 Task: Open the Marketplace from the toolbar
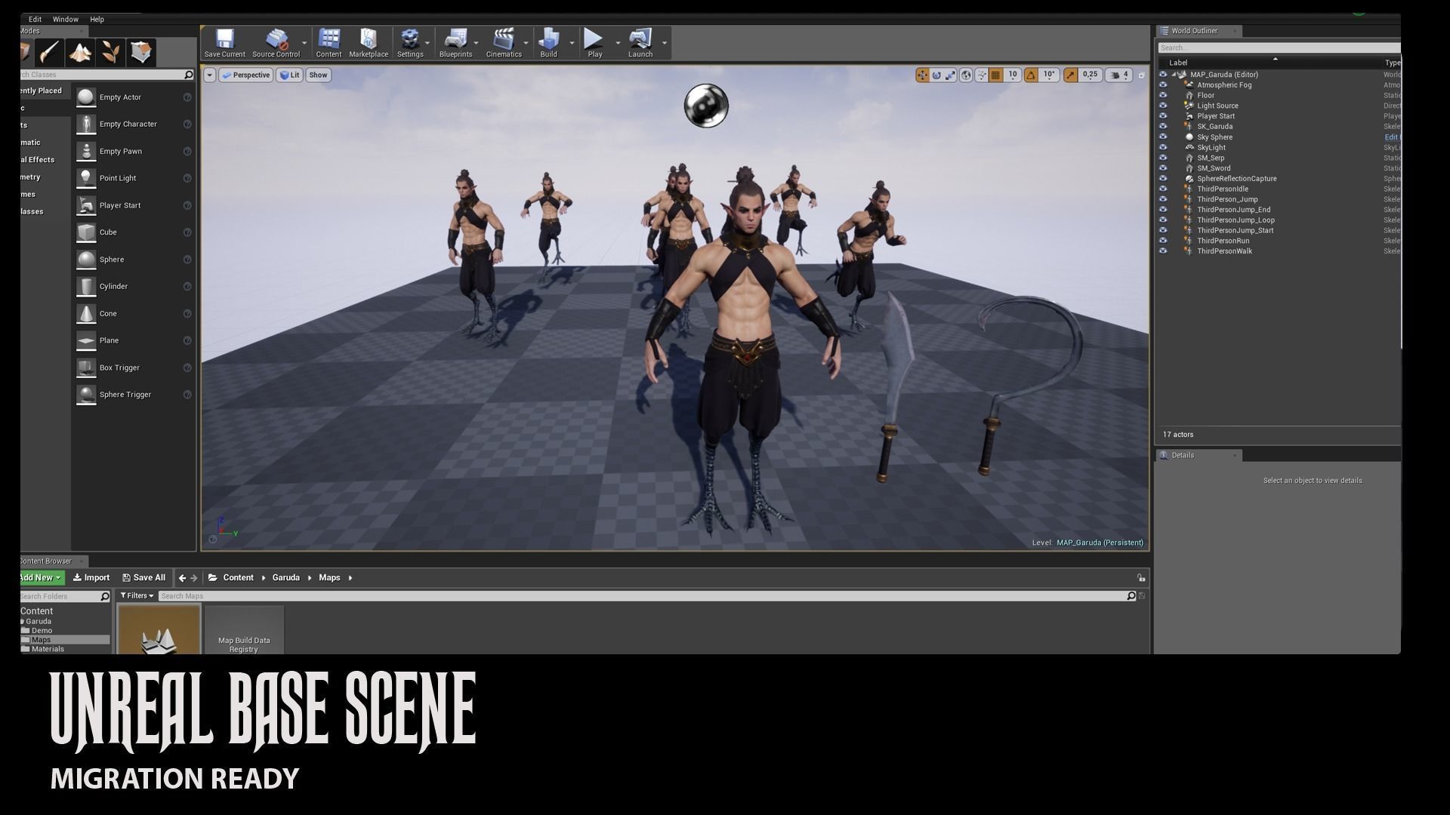(369, 39)
